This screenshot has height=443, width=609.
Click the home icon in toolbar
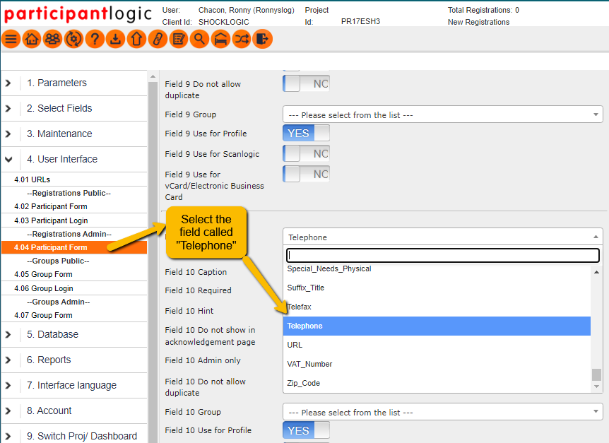pos(32,40)
